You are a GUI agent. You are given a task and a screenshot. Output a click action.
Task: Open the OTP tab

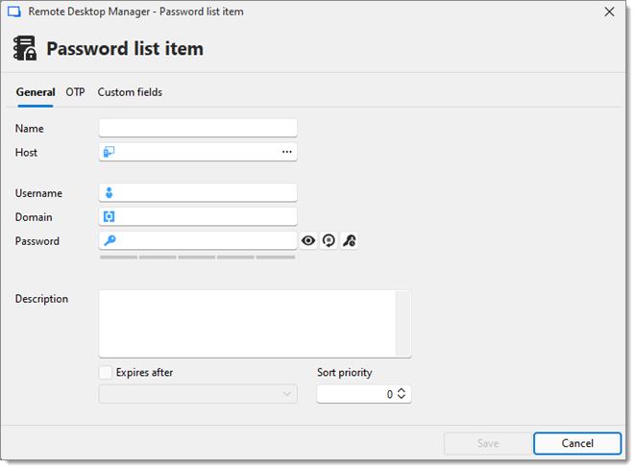tap(76, 92)
